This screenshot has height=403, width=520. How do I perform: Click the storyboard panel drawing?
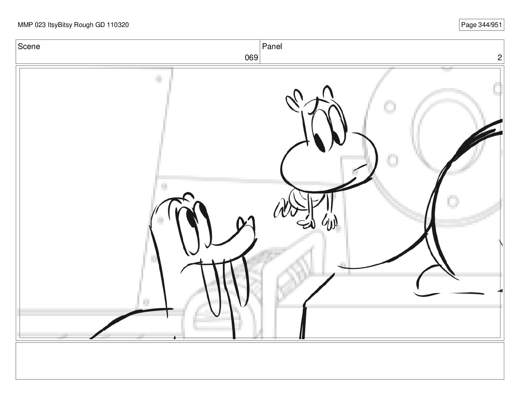tap(260, 203)
